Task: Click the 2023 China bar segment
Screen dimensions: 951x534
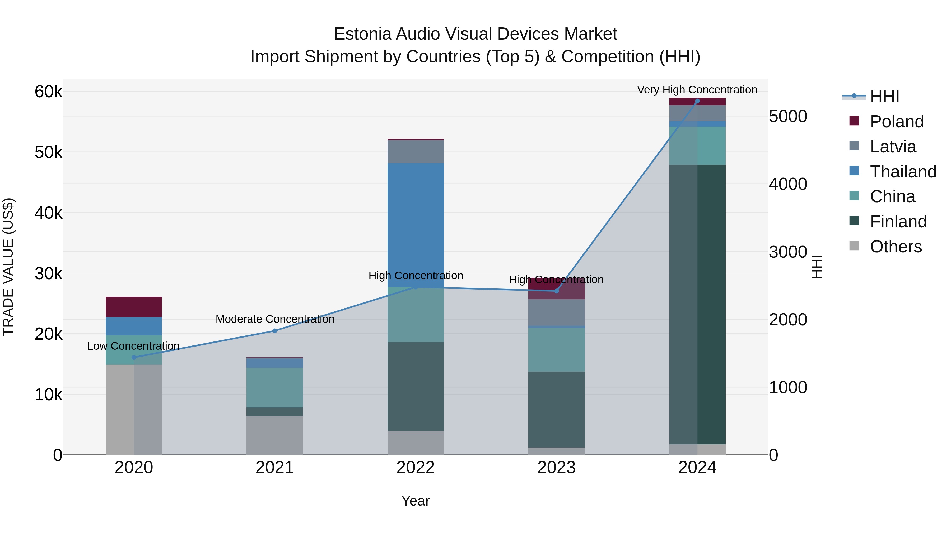Action: 557,350
